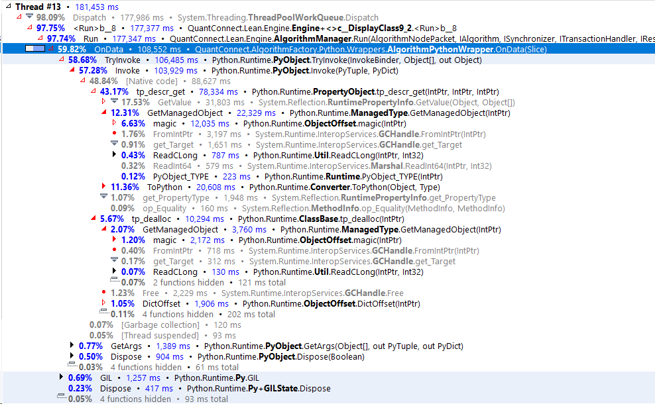655x404 pixels.
Task: Click the red dot beside FromIntPtr 718 ms
Action: click(x=114, y=250)
